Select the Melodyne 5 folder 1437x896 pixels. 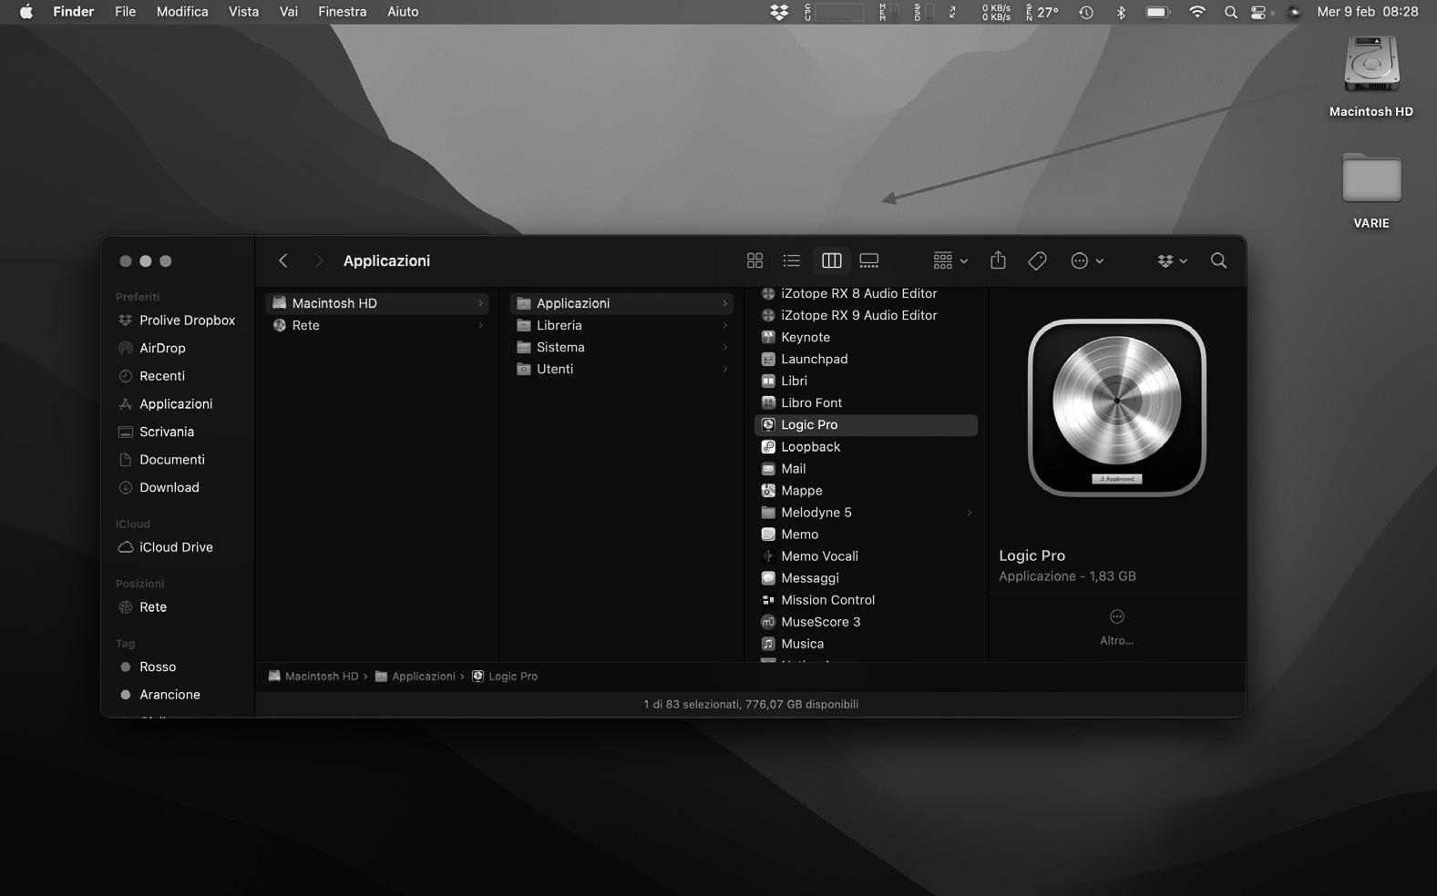(x=866, y=512)
